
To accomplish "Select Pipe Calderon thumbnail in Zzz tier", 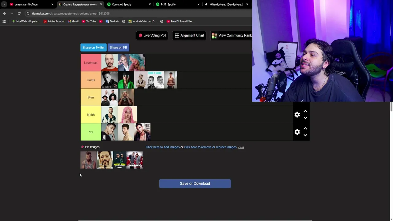I will [x=142, y=132].
